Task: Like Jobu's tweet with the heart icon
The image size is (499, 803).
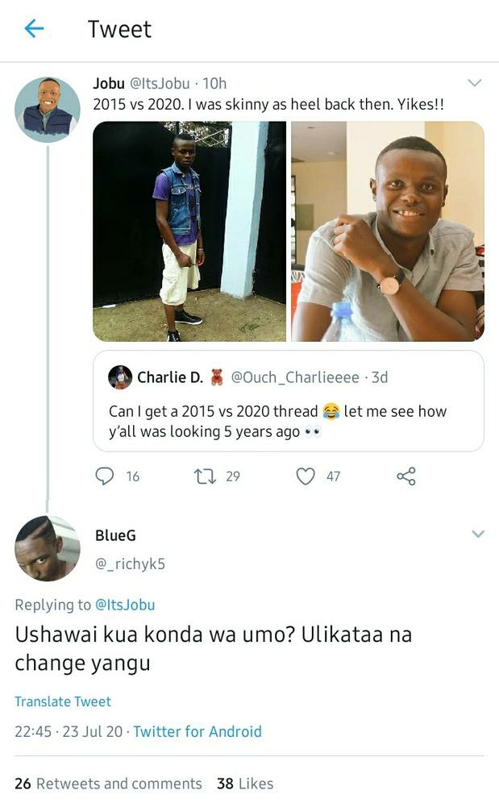Action: [x=306, y=476]
